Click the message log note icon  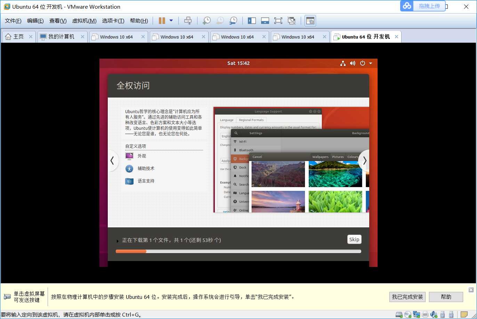point(464,315)
